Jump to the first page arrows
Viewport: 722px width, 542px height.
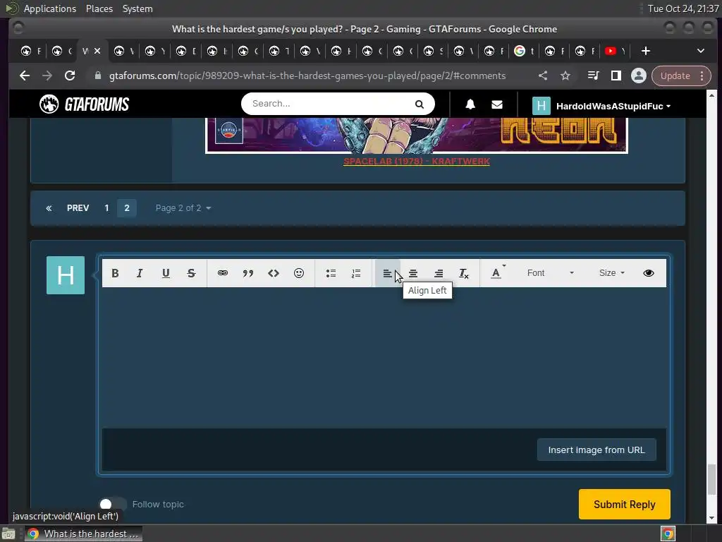[49, 208]
